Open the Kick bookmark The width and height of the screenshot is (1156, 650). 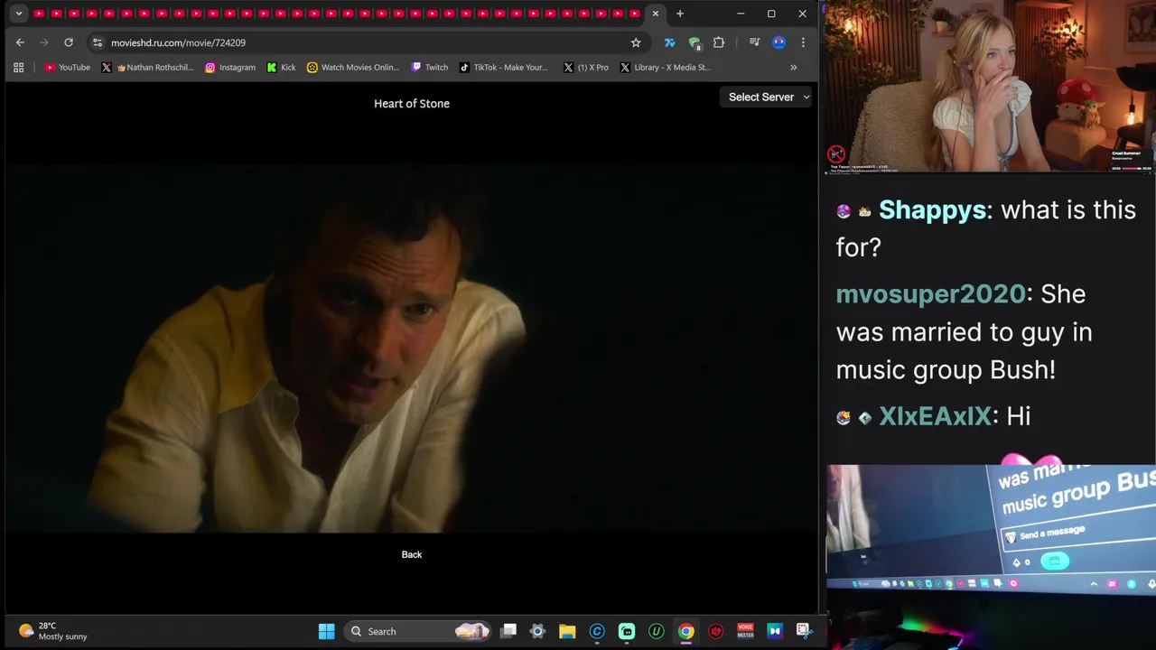pos(282,67)
